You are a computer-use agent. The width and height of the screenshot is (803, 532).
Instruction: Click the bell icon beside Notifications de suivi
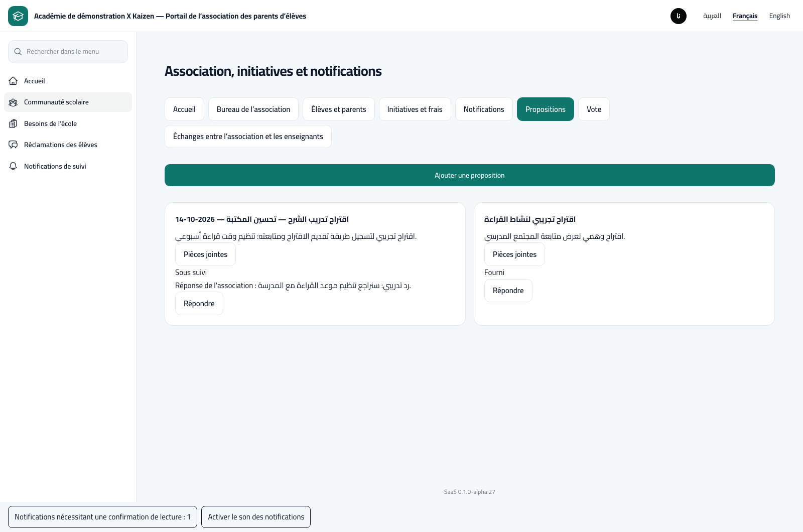click(14, 166)
